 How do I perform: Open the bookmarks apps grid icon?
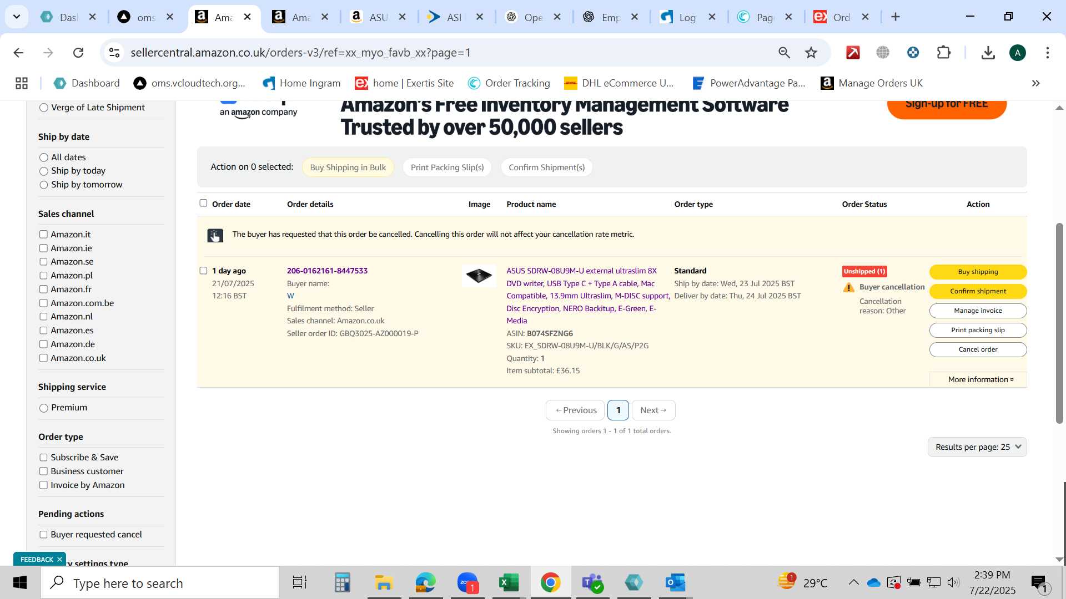click(22, 83)
